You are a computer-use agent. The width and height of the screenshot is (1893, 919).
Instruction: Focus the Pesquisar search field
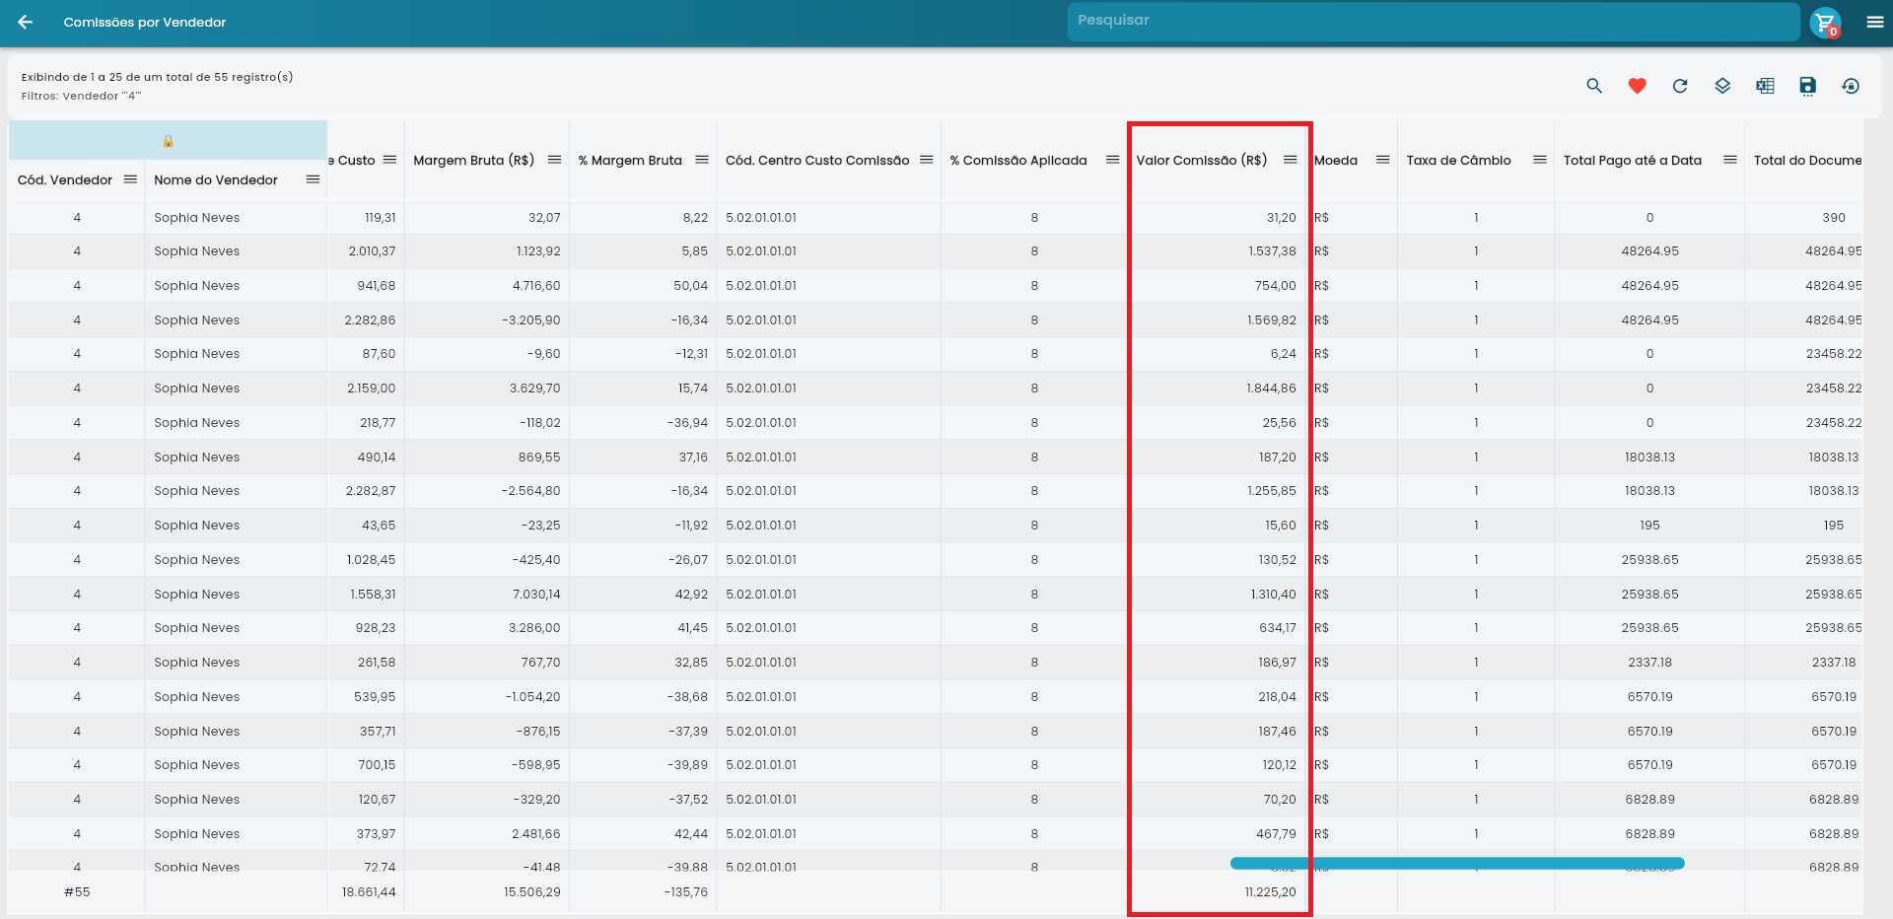pyautogui.click(x=1432, y=21)
